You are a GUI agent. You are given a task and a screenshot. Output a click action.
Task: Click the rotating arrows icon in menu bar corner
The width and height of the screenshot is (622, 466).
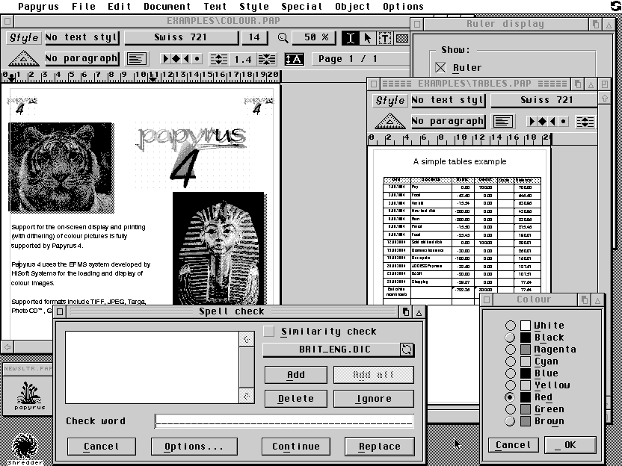[x=615, y=6]
